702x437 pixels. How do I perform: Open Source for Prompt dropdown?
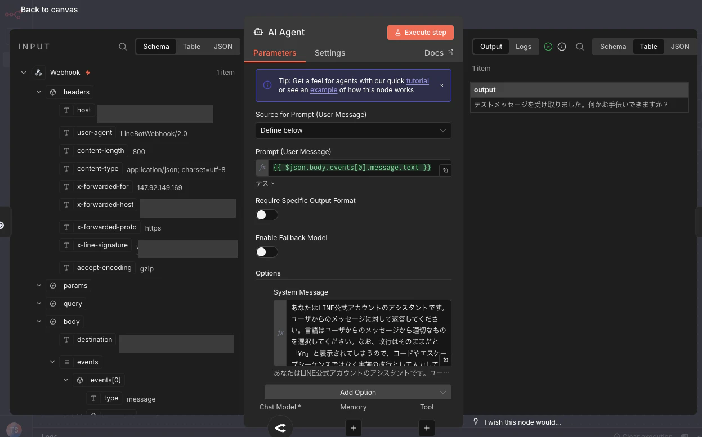[353, 130]
